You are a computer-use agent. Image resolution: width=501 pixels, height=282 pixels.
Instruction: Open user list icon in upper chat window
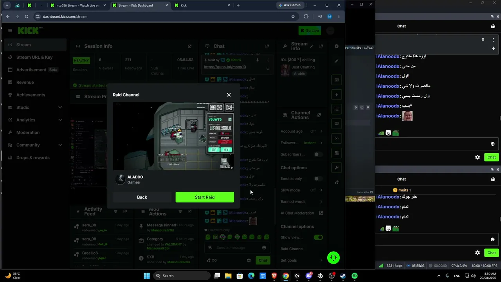coord(493,26)
